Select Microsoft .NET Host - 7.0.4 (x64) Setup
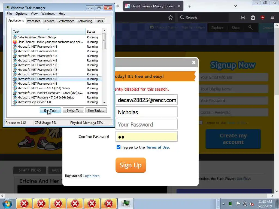The image size is (279, 209). (57, 88)
